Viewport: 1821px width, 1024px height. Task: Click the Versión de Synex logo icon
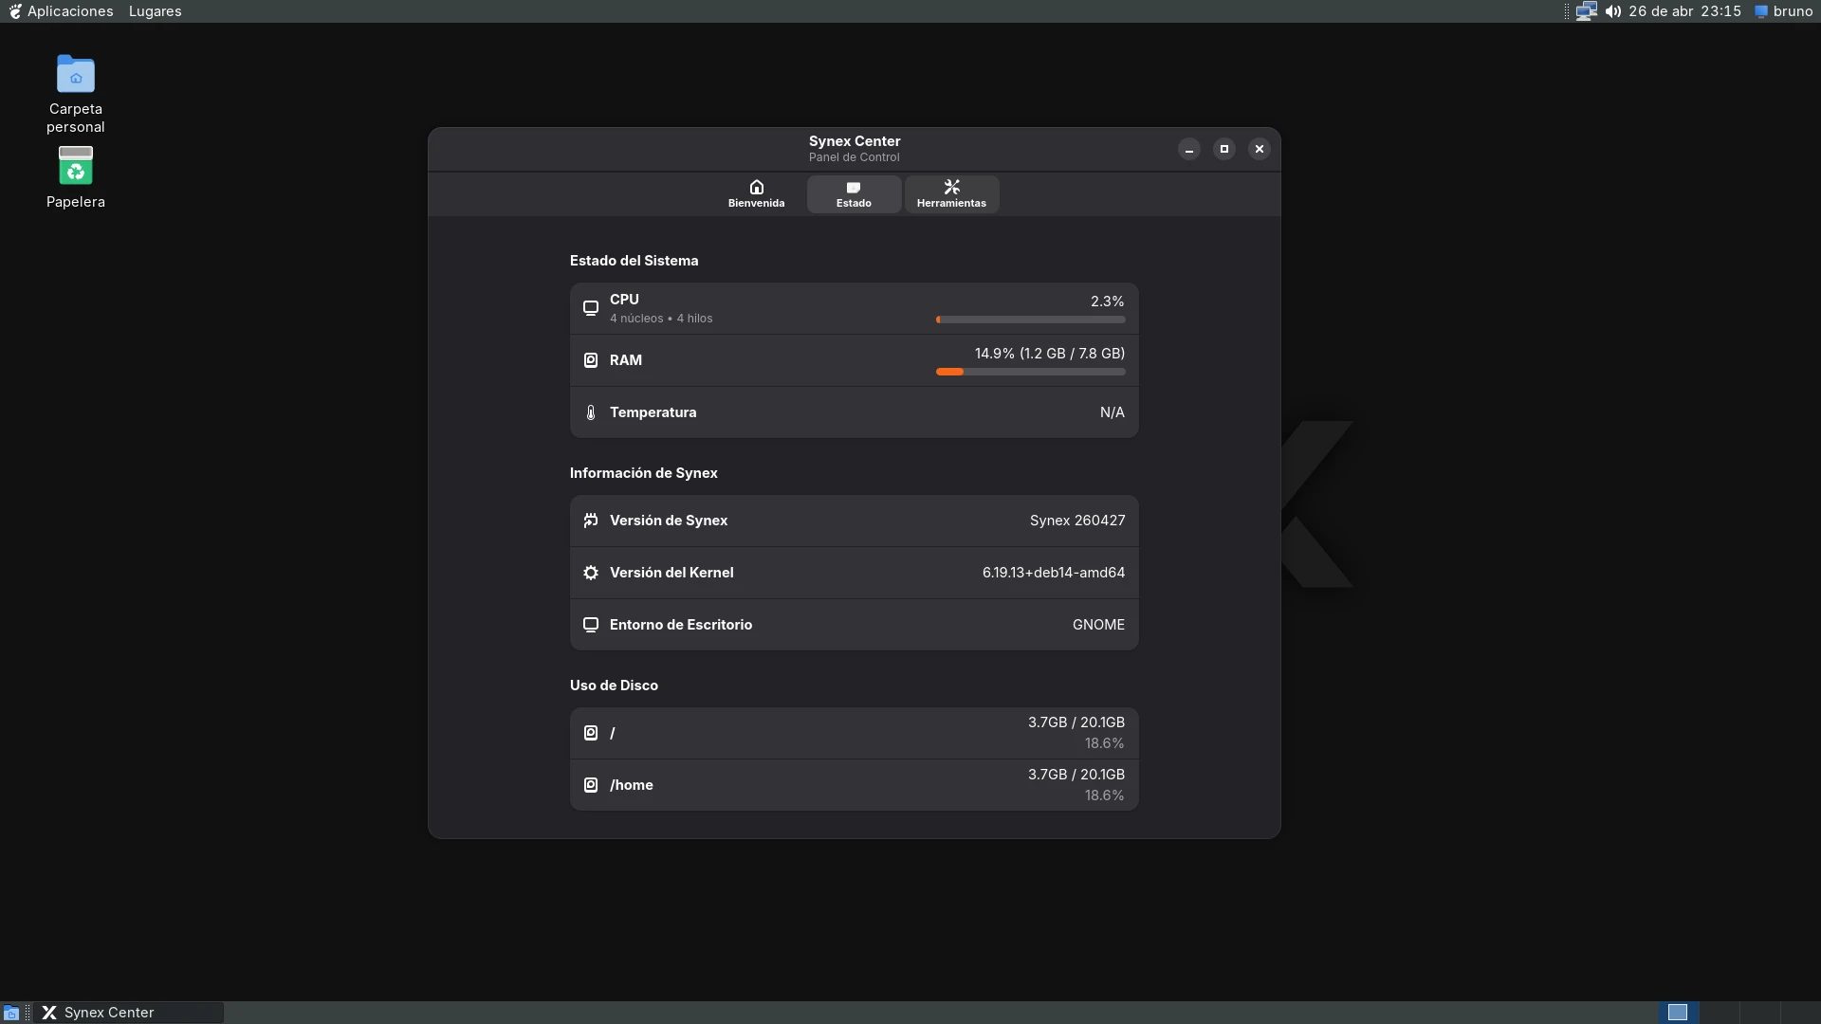pyautogui.click(x=590, y=520)
